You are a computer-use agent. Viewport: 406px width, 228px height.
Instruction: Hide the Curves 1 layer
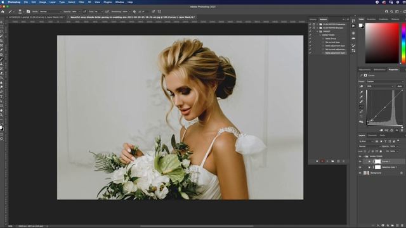(360, 161)
